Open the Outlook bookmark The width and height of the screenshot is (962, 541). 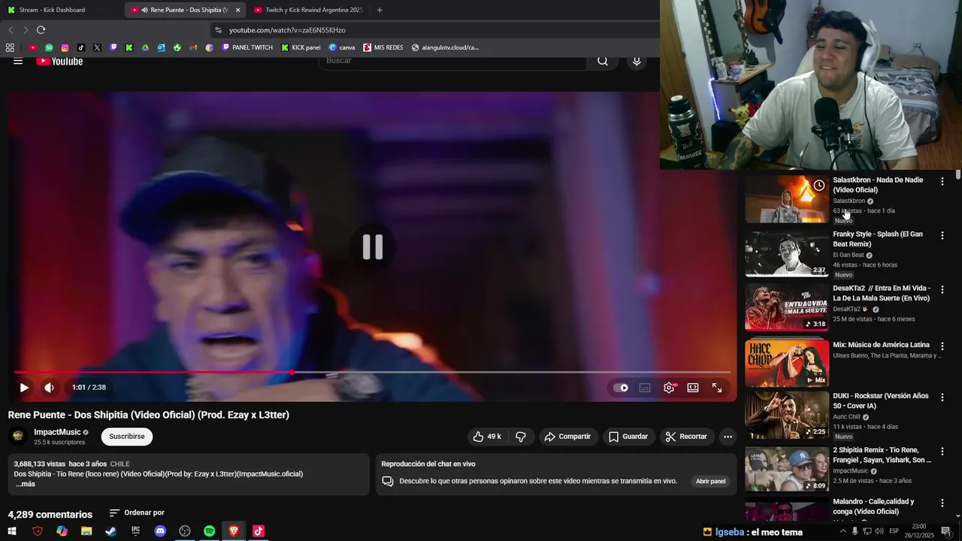[x=161, y=47]
